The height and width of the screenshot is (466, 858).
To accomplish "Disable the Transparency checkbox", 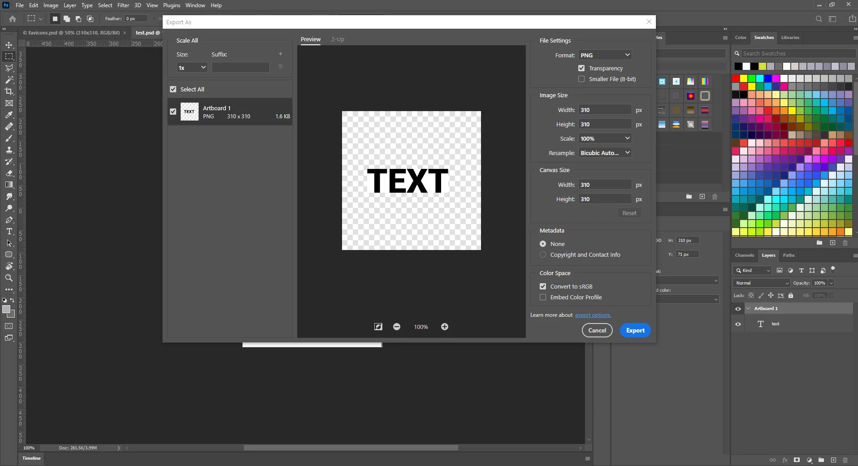I will click(581, 68).
